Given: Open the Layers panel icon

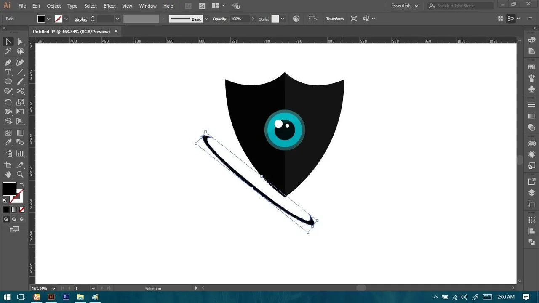Looking at the screenshot, I should point(531,193).
